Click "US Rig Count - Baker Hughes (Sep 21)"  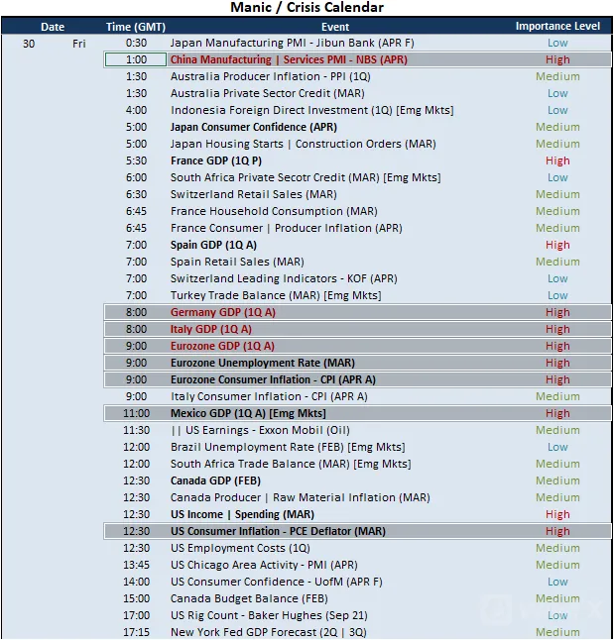(x=269, y=615)
